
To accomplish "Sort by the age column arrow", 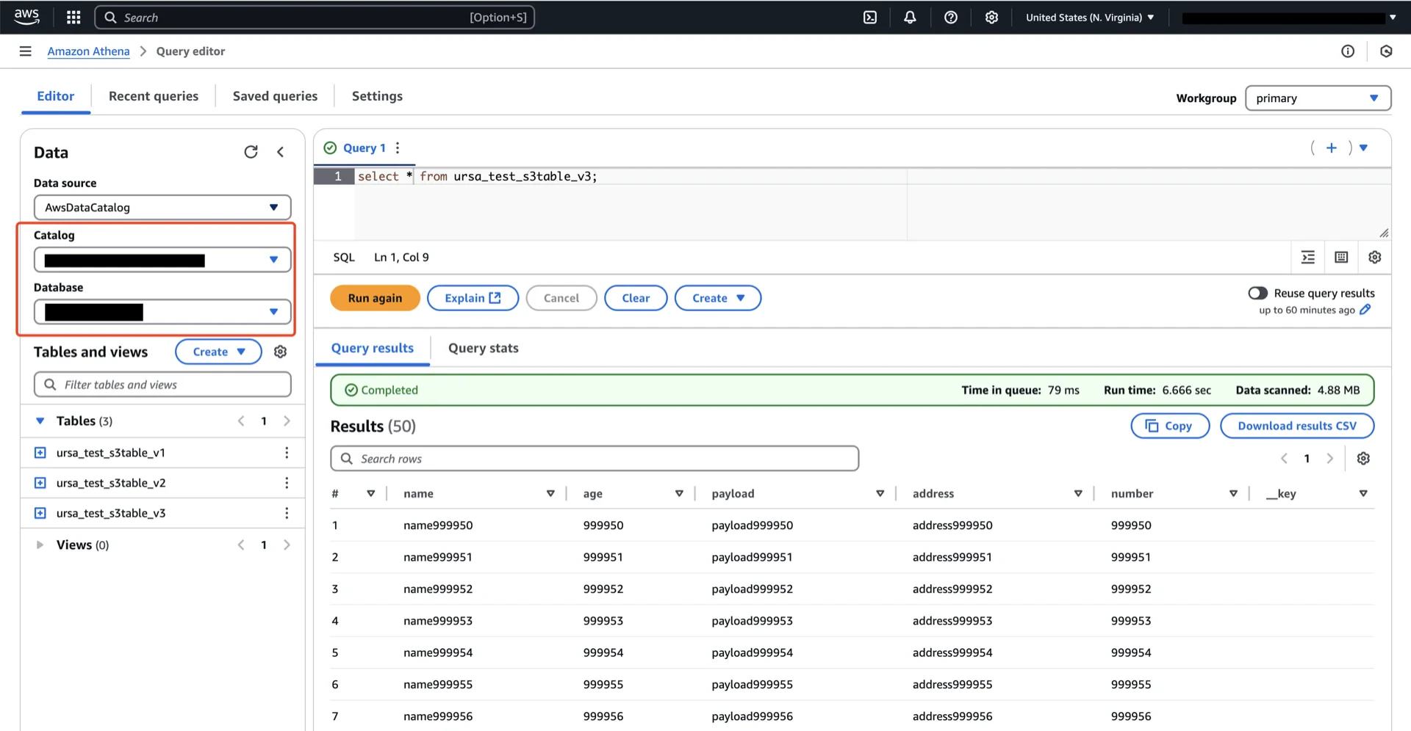I will [x=679, y=494].
